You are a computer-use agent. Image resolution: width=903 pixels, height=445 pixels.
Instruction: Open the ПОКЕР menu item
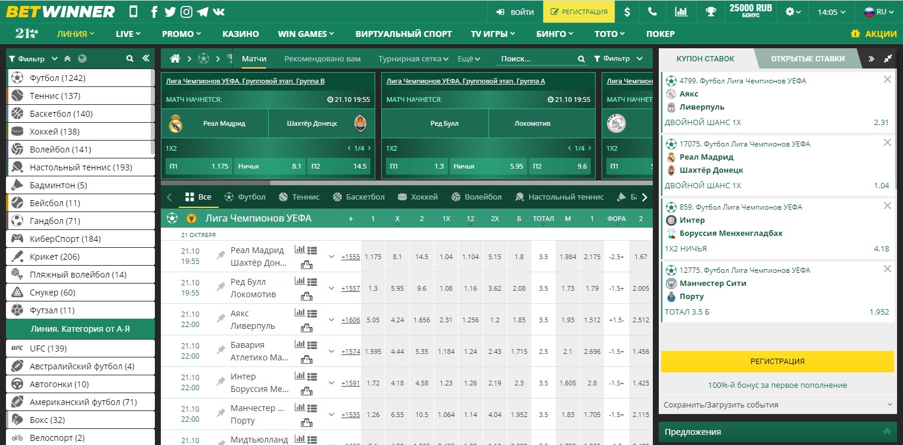tap(661, 34)
